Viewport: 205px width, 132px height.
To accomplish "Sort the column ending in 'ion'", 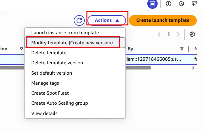I will [22, 49].
